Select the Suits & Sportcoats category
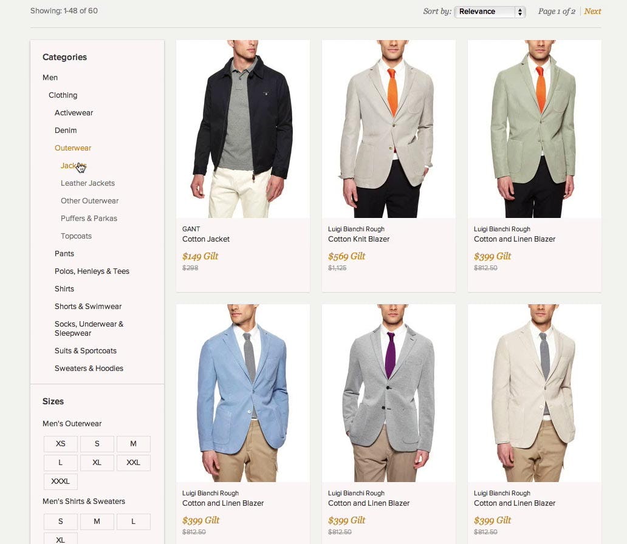627x544 pixels. pos(85,351)
